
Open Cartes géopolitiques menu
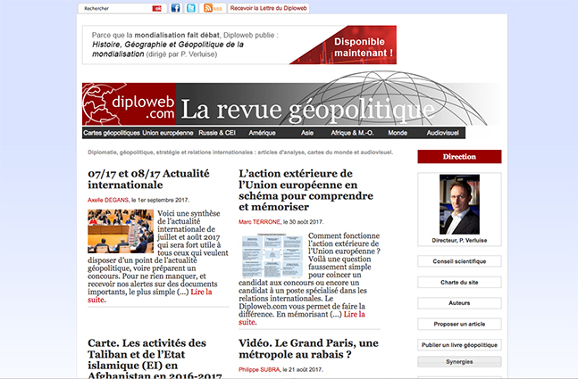click(112, 133)
